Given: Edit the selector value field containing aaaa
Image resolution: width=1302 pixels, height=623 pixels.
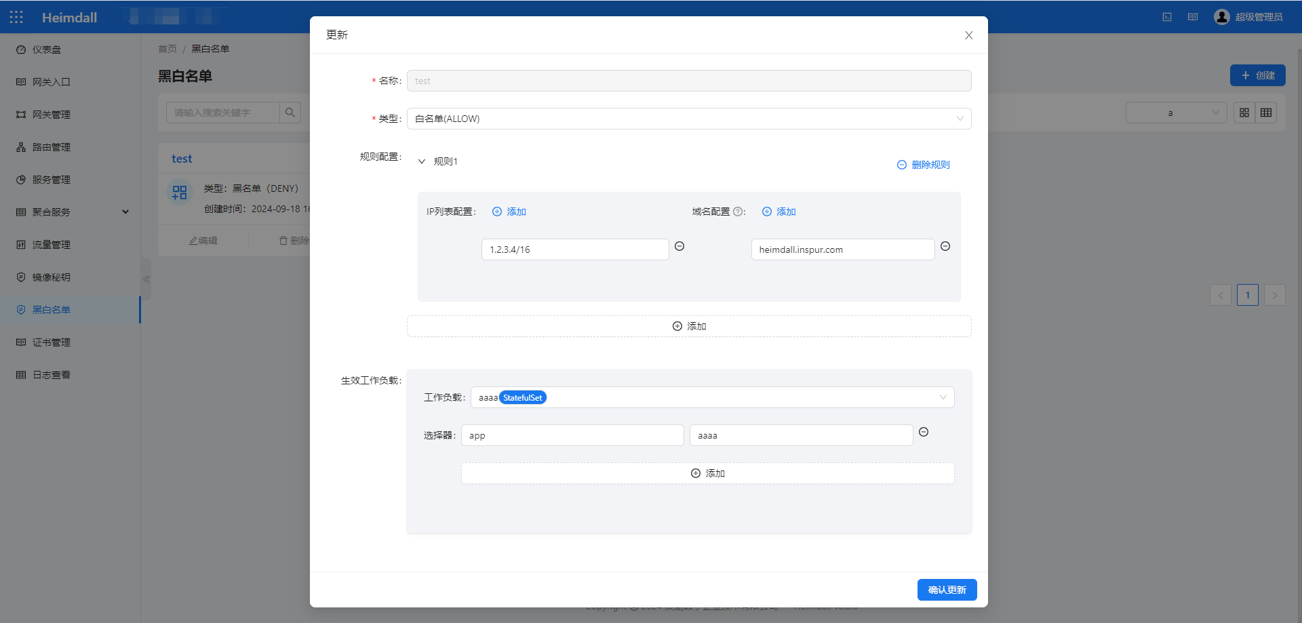Looking at the screenshot, I should pyautogui.click(x=801, y=435).
